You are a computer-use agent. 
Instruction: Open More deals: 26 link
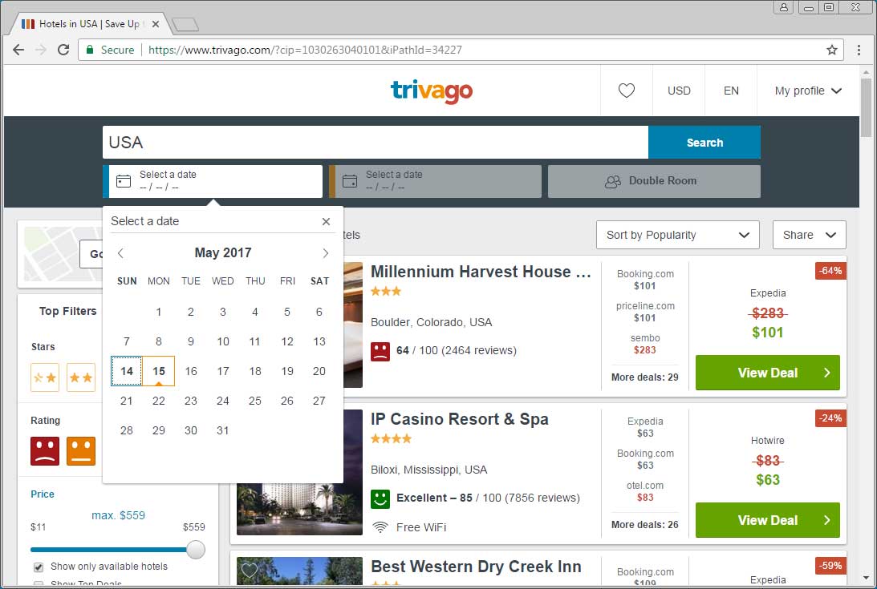pos(645,525)
